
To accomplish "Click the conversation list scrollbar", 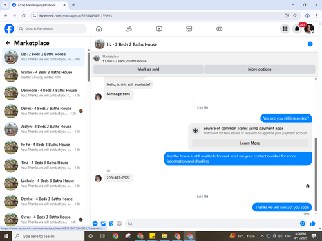I will pyautogui.click(x=88, y=67).
